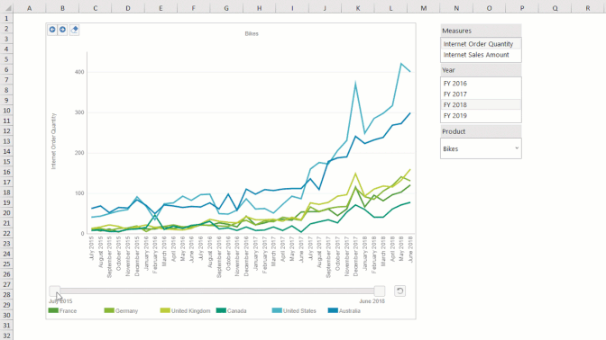Image resolution: width=606 pixels, height=340 pixels.
Task: Select FY 2019 in Year slicer
Action: [481, 116]
